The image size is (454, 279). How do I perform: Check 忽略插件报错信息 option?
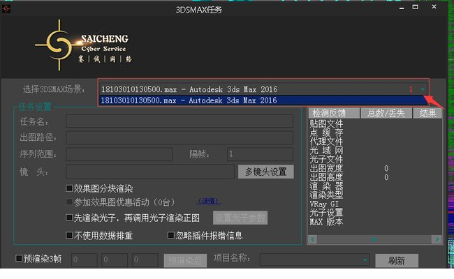(171, 235)
